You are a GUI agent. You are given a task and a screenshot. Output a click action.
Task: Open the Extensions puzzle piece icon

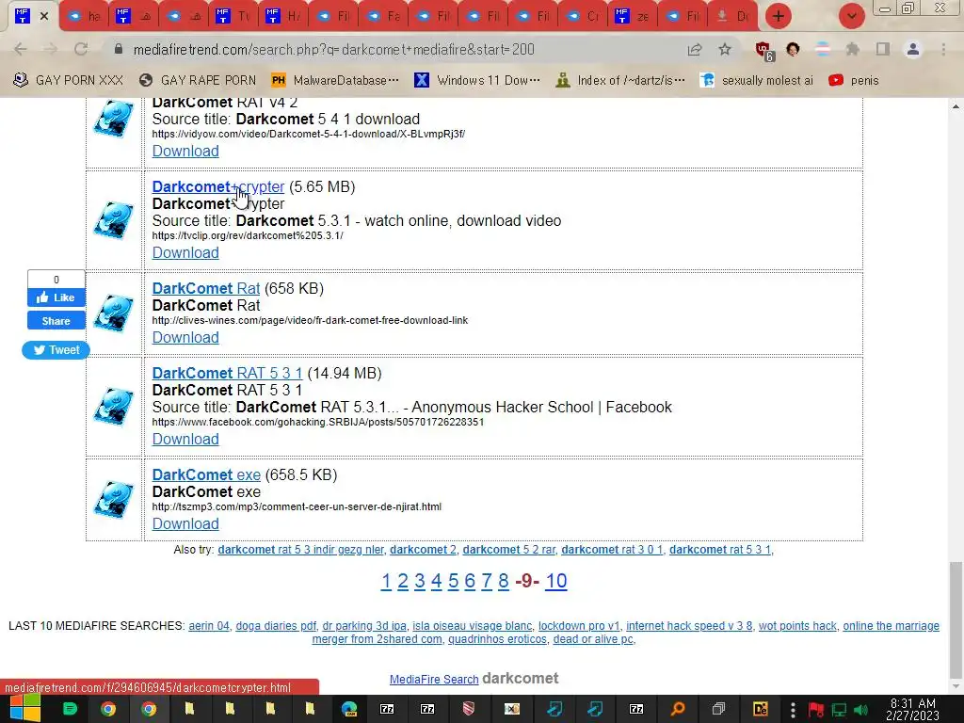click(853, 49)
